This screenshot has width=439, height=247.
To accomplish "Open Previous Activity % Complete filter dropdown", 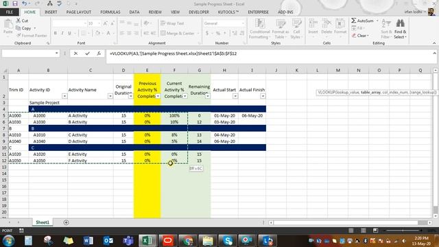I will [158, 96].
